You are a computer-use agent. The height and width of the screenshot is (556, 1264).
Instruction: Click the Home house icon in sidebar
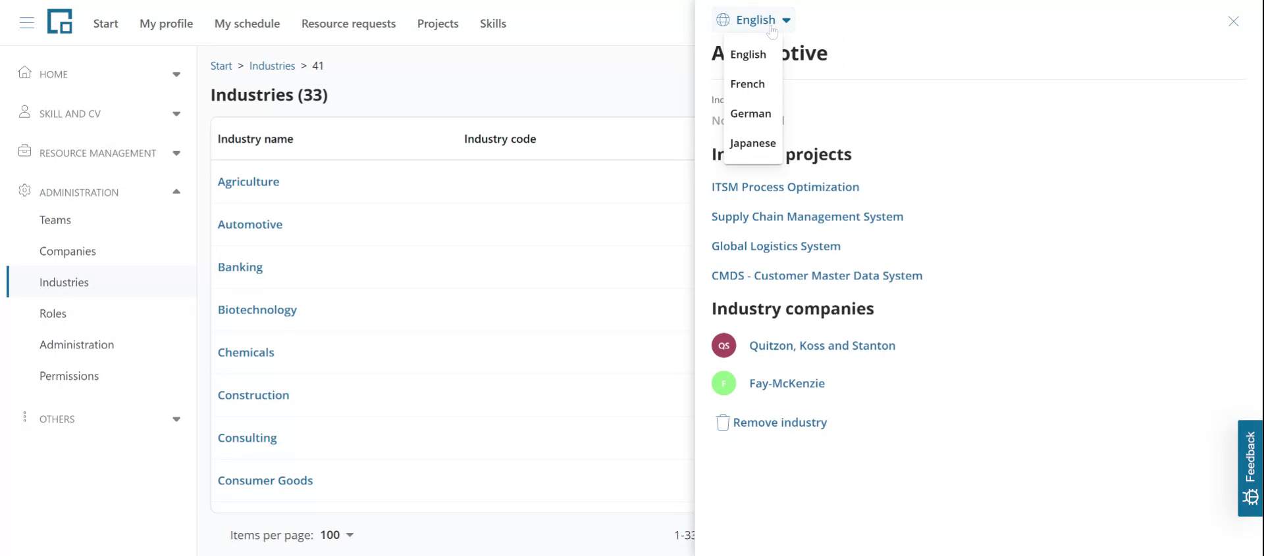pyautogui.click(x=24, y=72)
